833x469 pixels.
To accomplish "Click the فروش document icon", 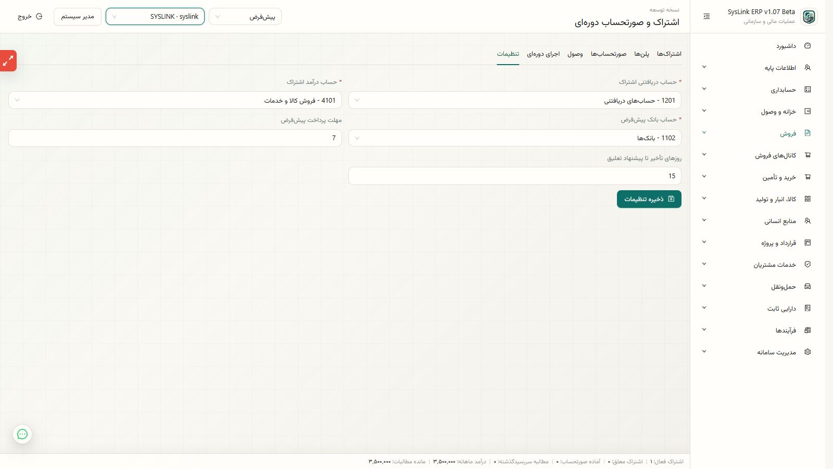I will [807, 133].
